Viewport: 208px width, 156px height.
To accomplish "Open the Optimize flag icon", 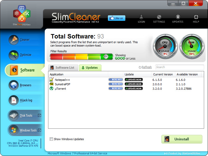I will tap(14, 55).
